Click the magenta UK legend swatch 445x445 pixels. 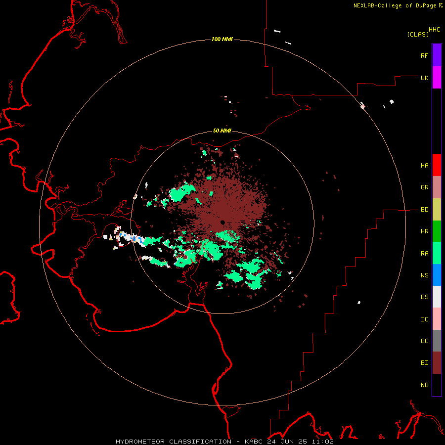(437, 77)
